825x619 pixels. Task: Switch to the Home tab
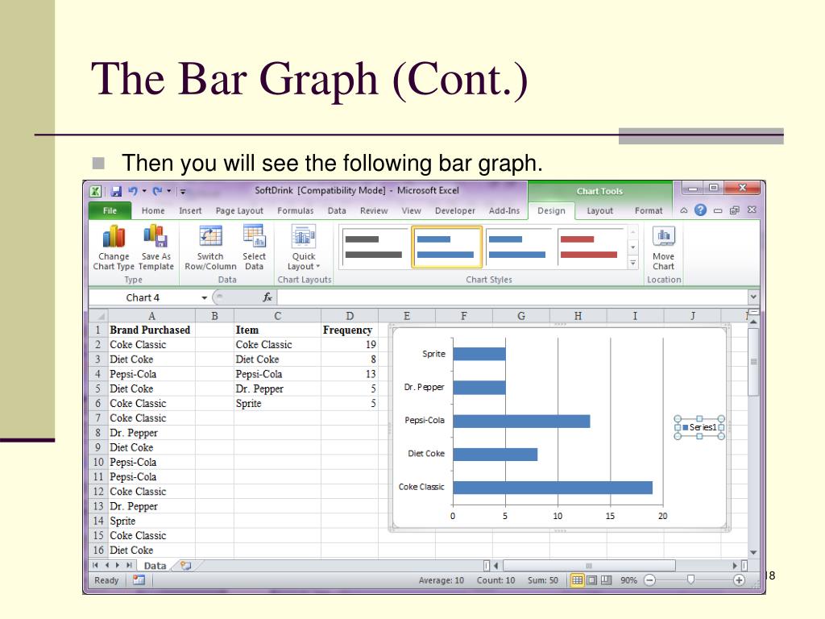[x=153, y=210]
